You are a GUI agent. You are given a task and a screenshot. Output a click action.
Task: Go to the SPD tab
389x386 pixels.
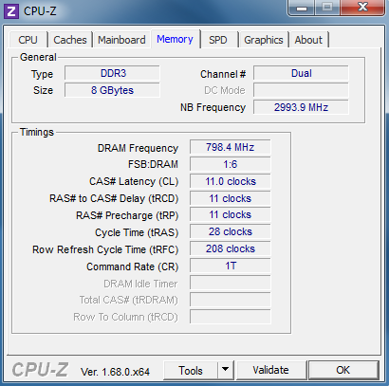pos(218,40)
